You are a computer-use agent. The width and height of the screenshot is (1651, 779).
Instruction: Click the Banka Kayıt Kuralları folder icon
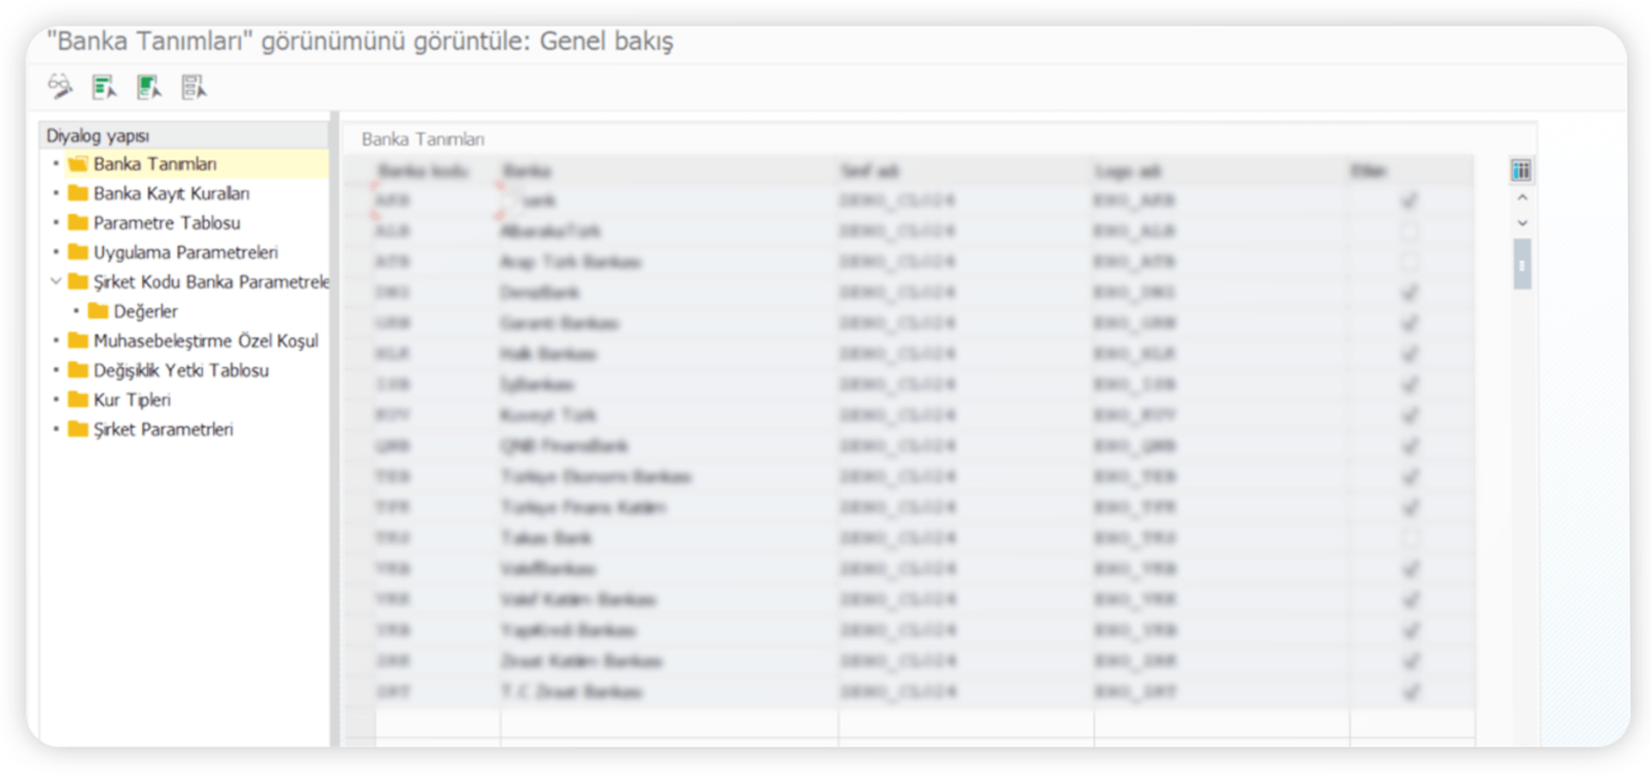pos(78,193)
